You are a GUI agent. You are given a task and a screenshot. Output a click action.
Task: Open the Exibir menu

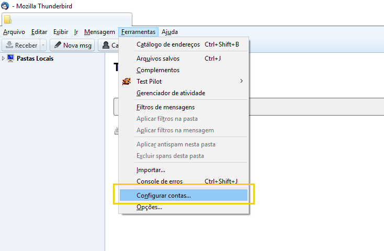[x=61, y=32]
